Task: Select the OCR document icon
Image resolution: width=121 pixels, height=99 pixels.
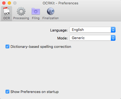Action: tap(7, 11)
